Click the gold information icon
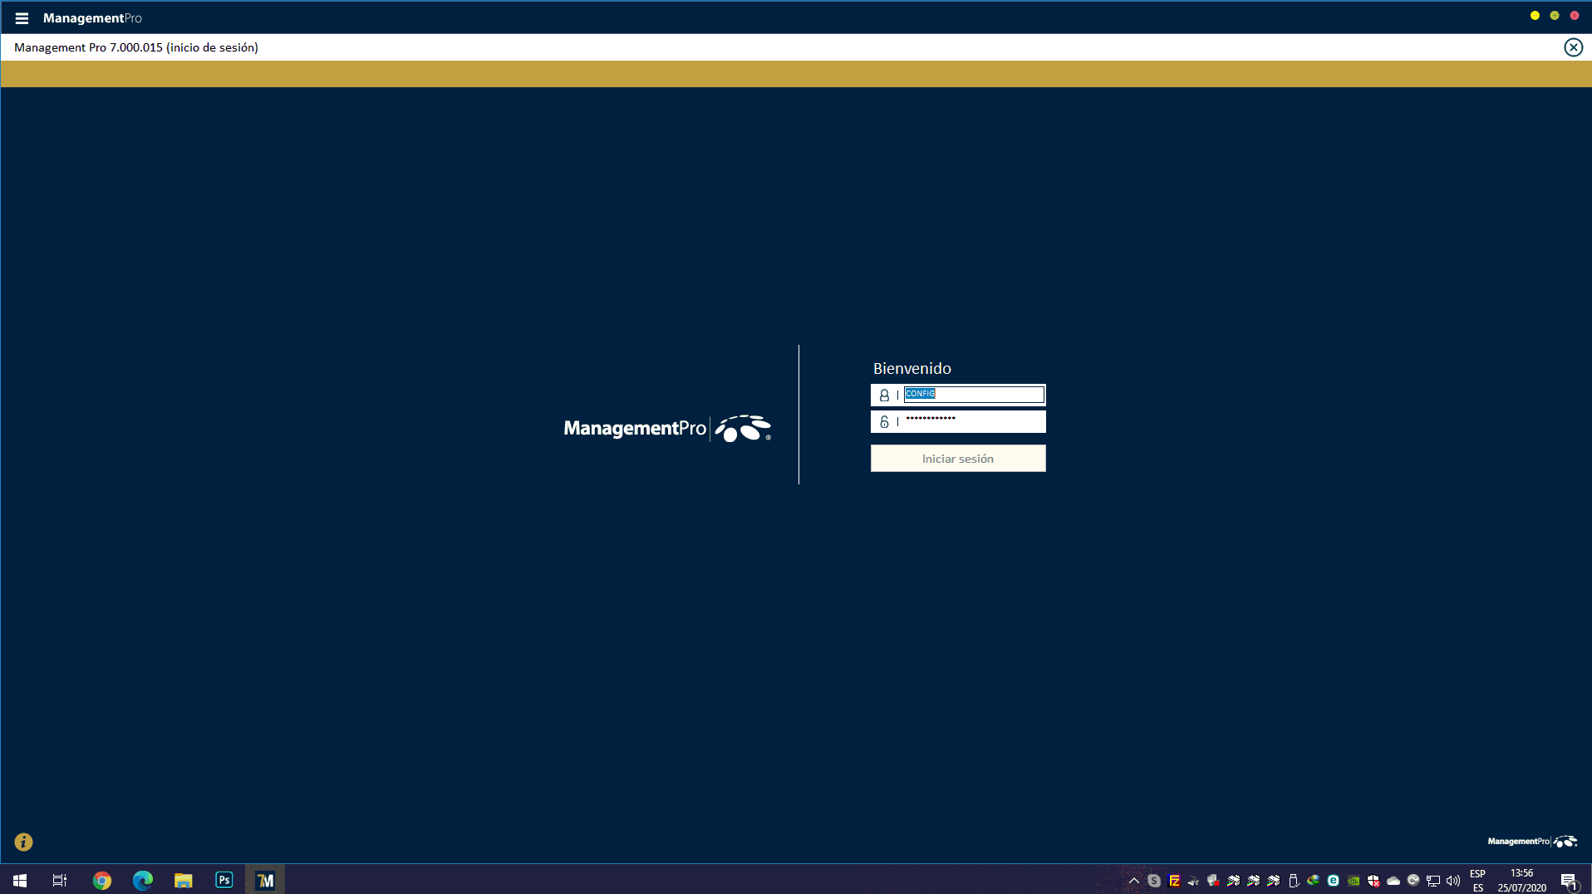This screenshot has width=1592, height=894. [23, 842]
